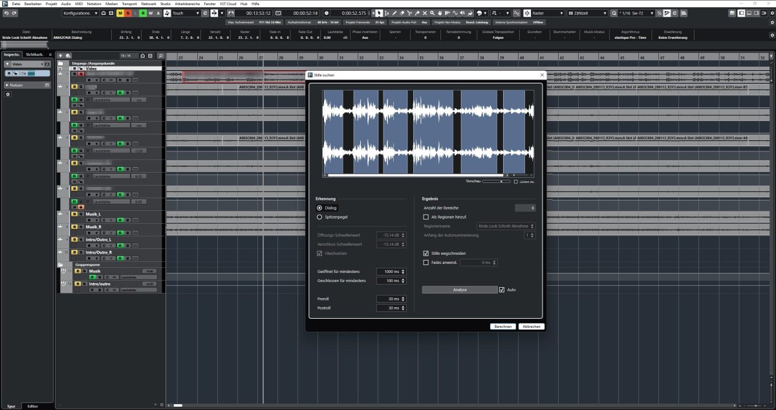Open the Hub menu

click(x=244, y=3)
